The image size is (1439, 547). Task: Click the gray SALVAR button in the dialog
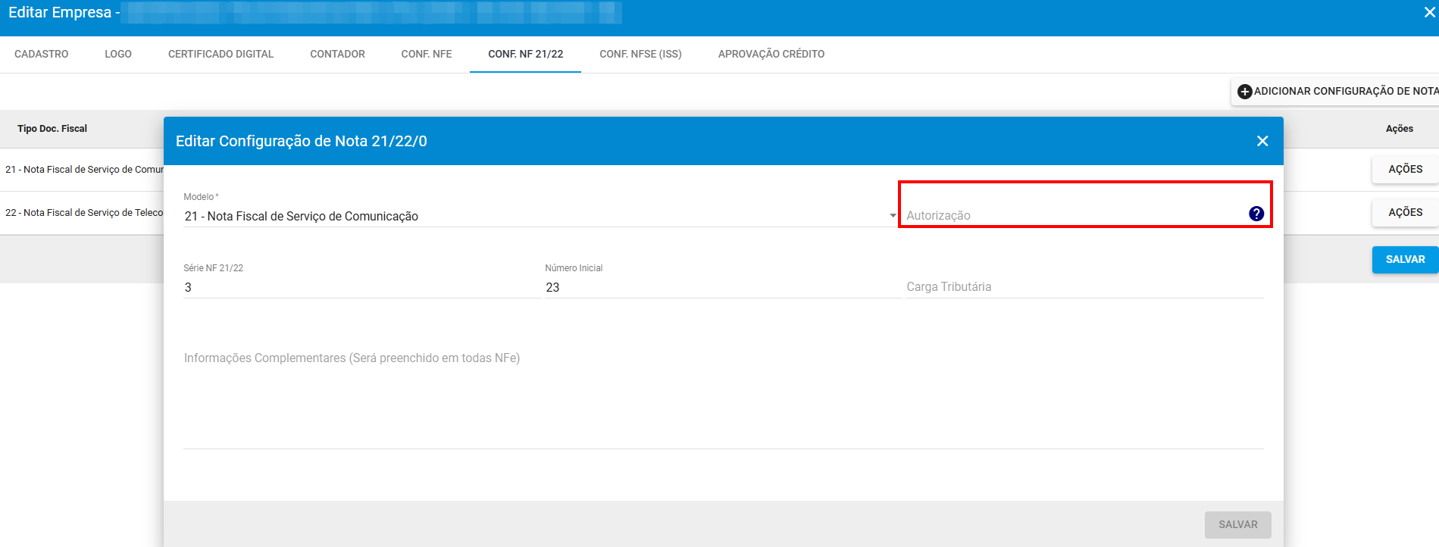tap(1237, 524)
